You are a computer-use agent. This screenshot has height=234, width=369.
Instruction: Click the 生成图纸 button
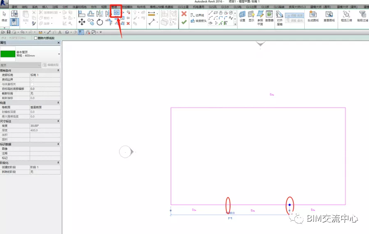tap(313, 16)
